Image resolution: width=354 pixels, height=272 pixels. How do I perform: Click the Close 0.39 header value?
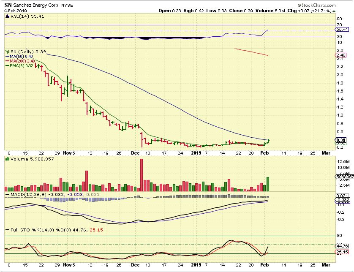pyautogui.click(x=241, y=11)
